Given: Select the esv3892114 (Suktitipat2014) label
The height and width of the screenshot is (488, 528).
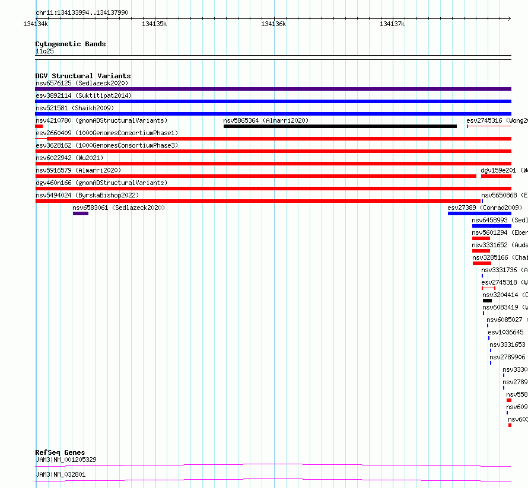Looking at the screenshot, I should 84,95.
